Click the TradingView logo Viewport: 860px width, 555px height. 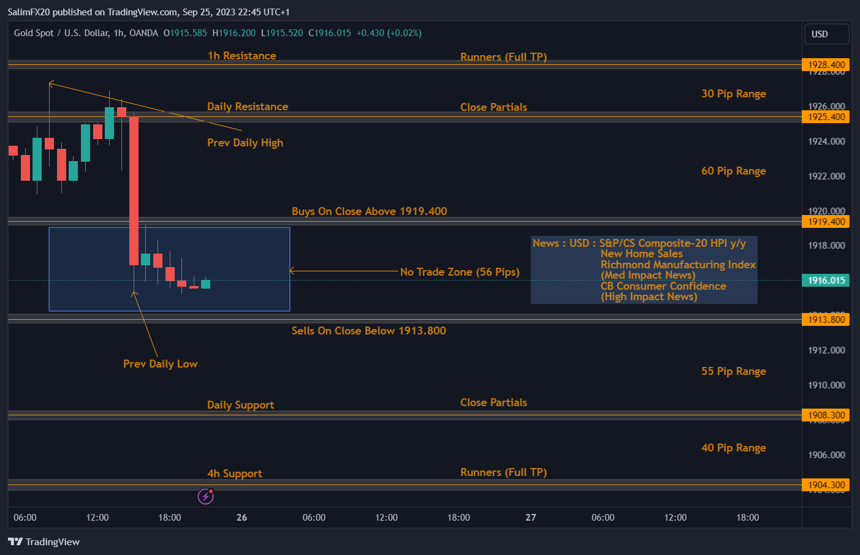point(43,542)
